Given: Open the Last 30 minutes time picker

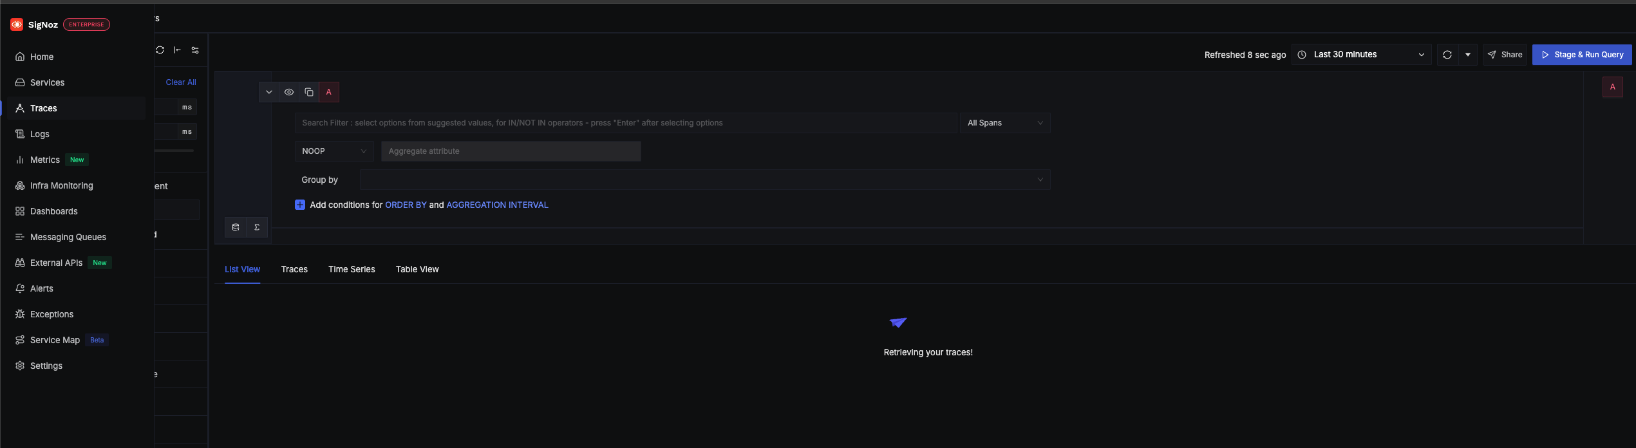Looking at the screenshot, I should click(1361, 55).
